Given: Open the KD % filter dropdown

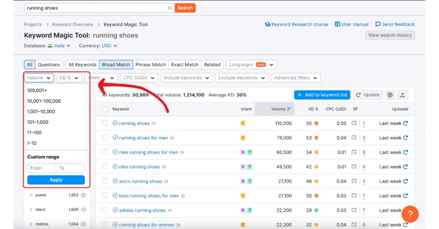Looking at the screenshot, I should tap(69, 78).
